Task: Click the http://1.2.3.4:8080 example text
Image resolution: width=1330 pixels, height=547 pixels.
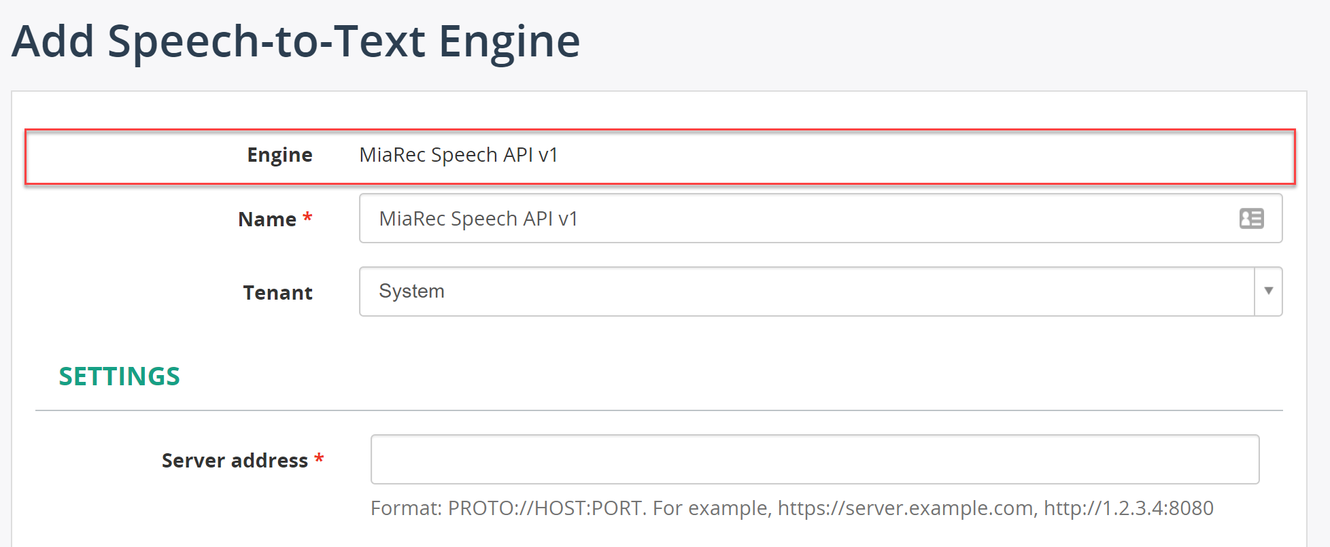Action: [x=1129, y=508]
